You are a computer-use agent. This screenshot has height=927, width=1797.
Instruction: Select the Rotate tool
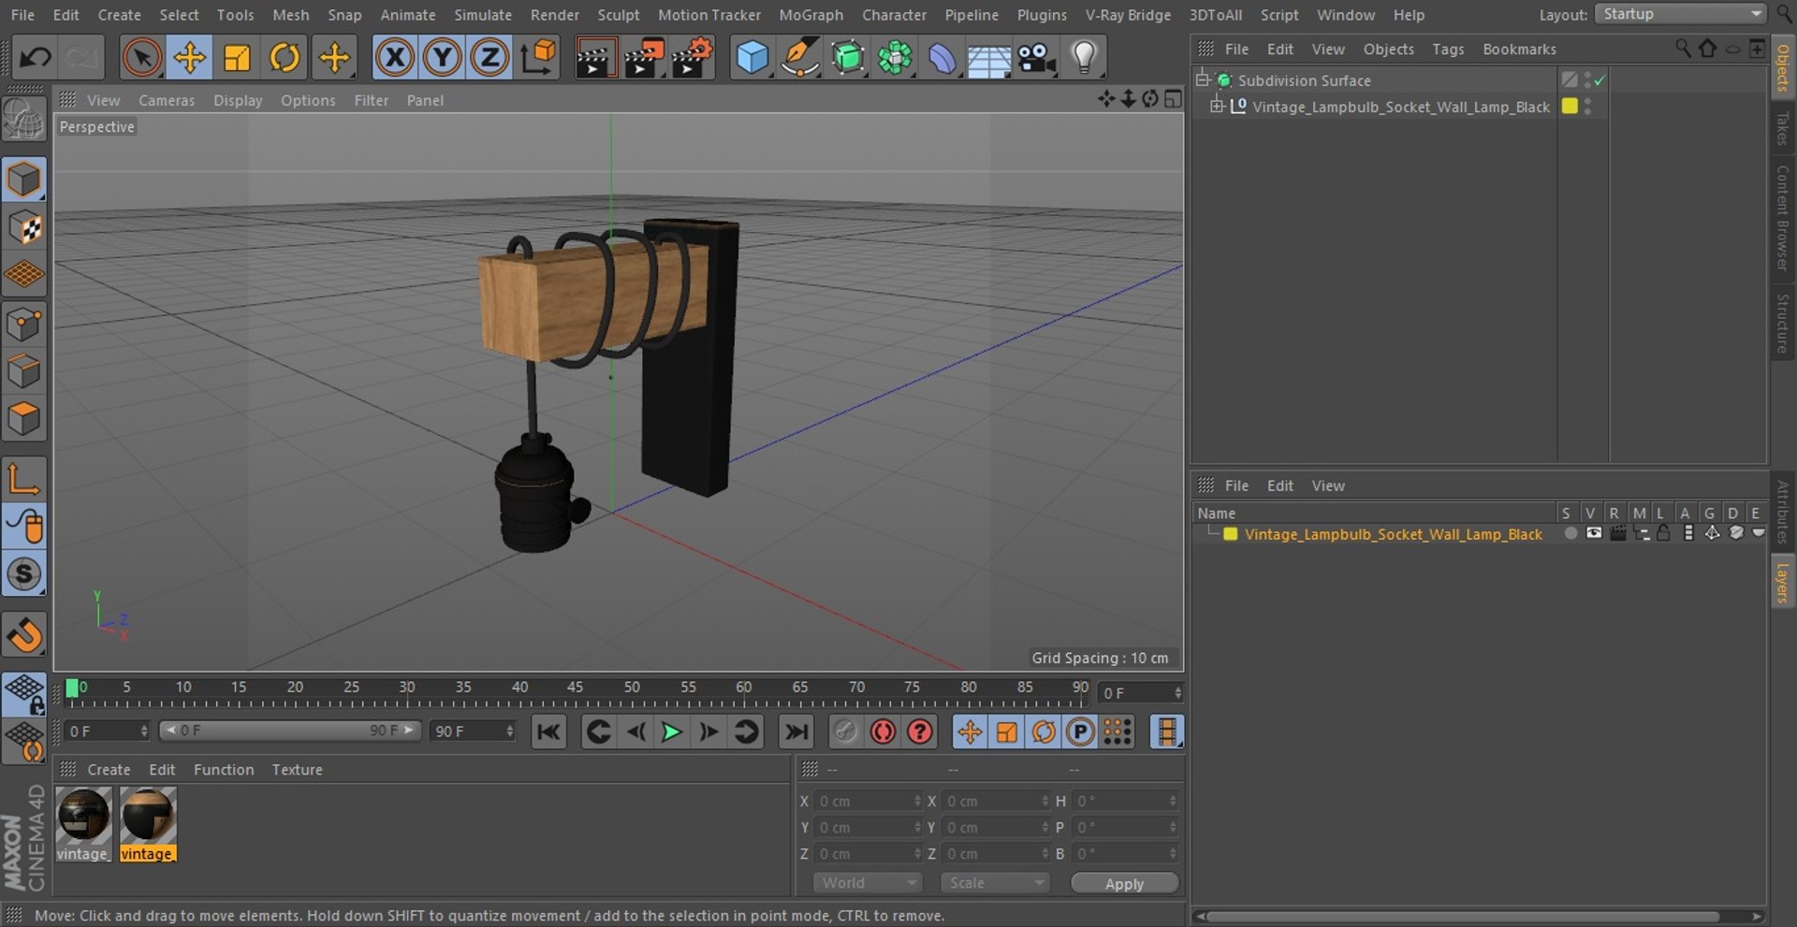click(x=285, y=58)
